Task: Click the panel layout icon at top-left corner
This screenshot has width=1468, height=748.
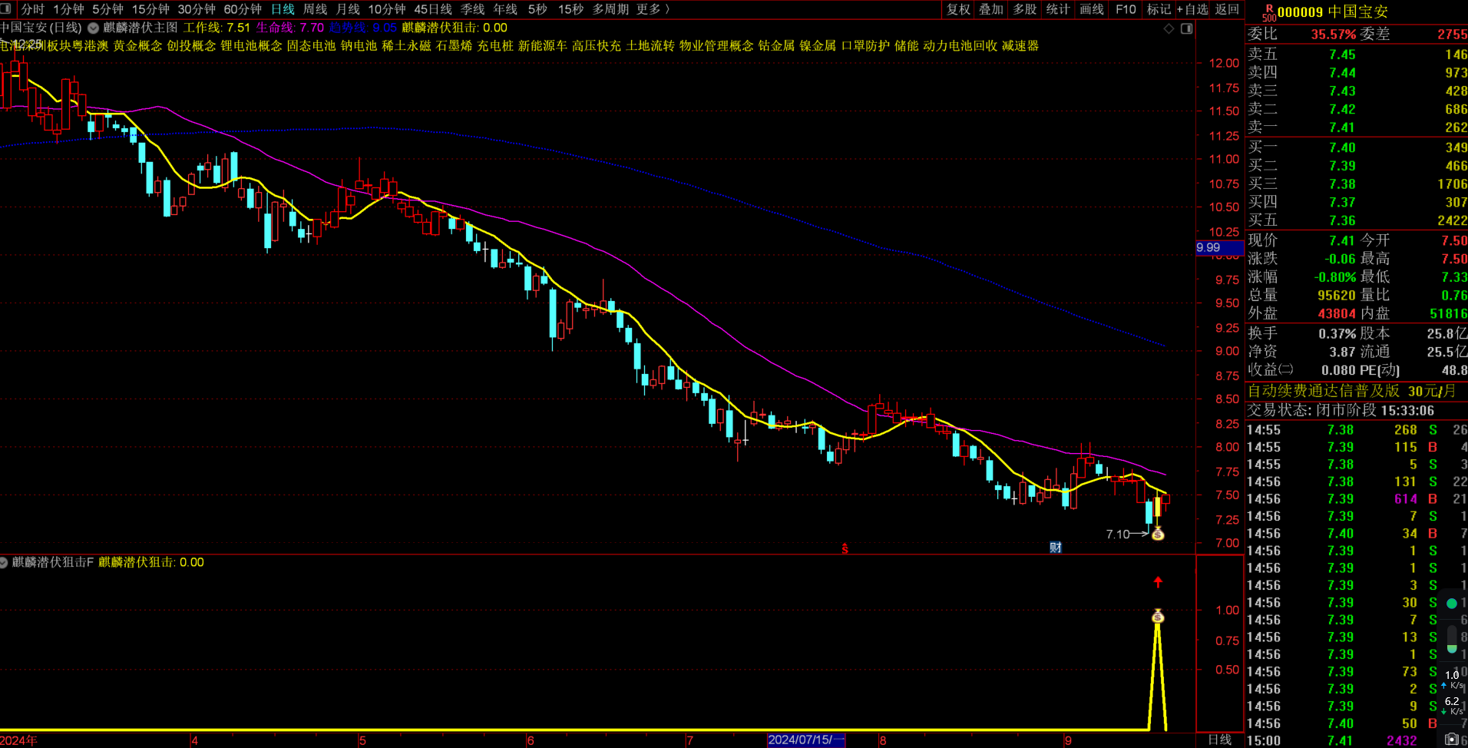Action: click(x=5, y=8)
